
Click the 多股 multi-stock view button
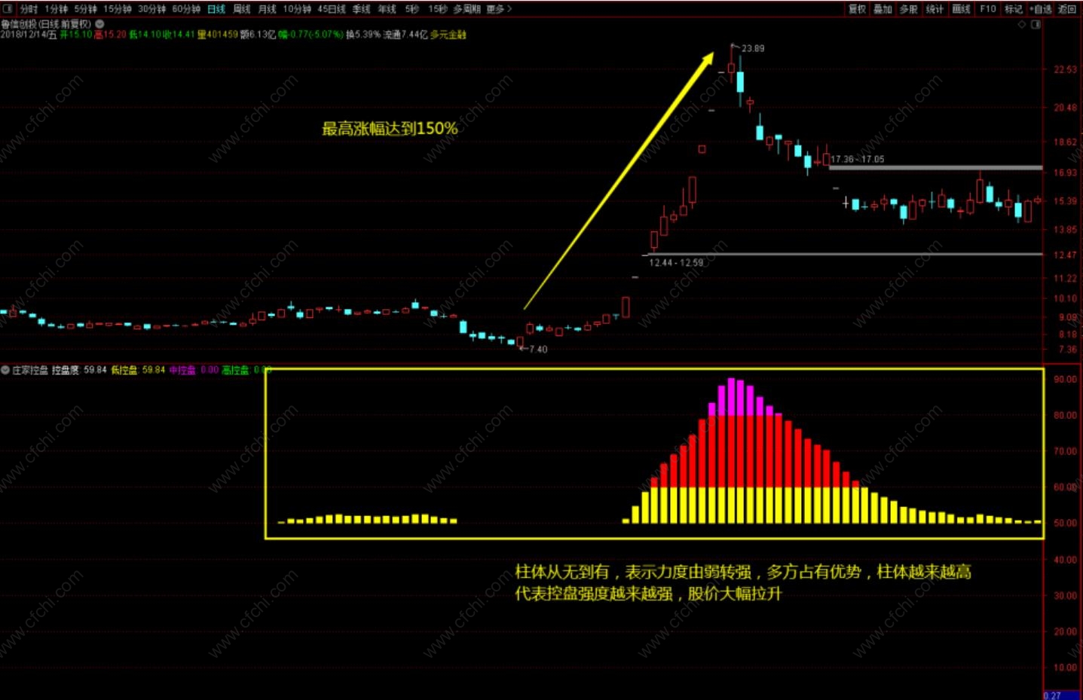(908, 9)
